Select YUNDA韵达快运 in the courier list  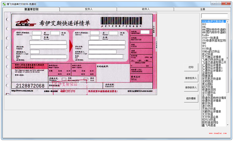coord(214,52)
